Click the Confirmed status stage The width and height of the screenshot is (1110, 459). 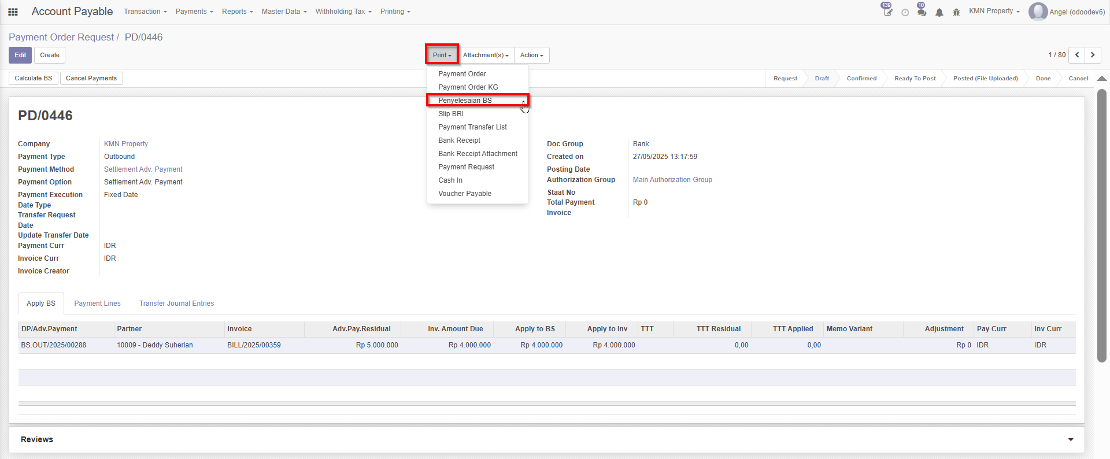[861, 79]
